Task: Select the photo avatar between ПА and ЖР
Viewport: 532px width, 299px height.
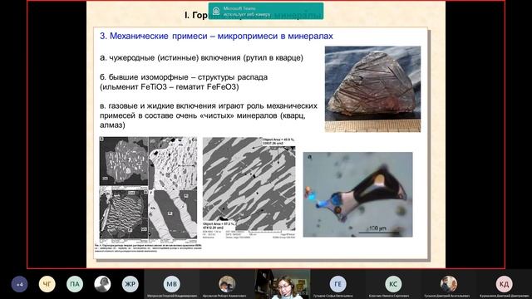Action: 102,284
